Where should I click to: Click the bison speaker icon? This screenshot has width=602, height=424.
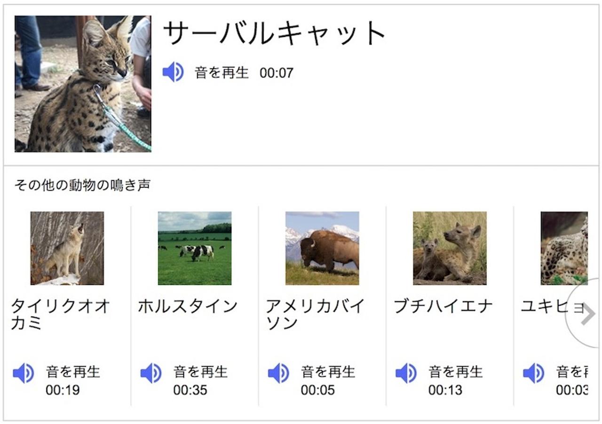[279, 372]
